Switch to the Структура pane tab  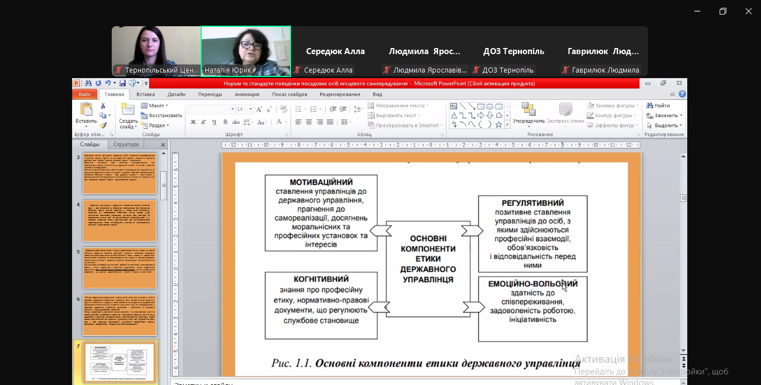[x=126, y=145]
